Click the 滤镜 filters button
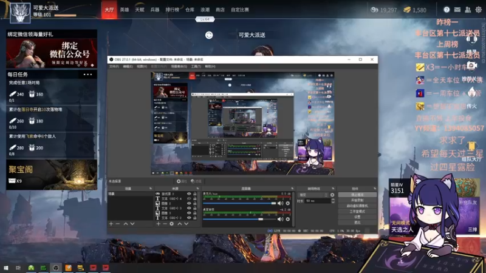 [196, 181]
